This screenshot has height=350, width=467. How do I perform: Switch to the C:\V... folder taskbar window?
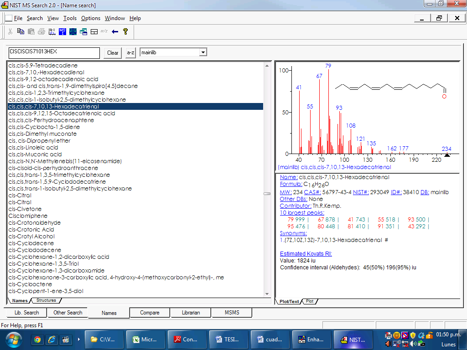click(x=104, y=340)
